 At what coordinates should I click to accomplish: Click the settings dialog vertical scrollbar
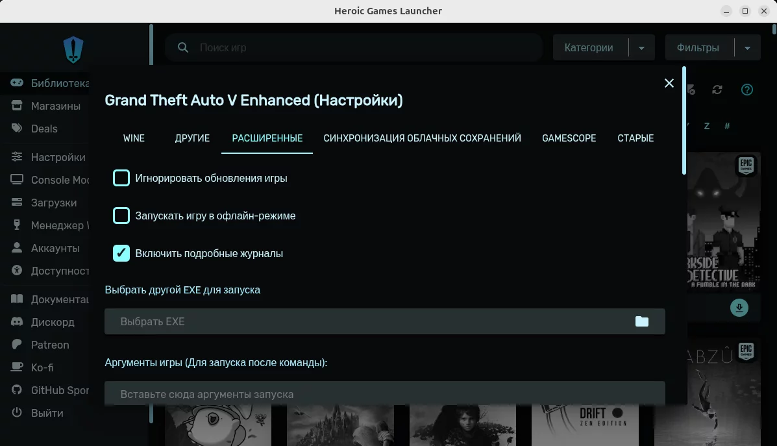(684, 120)
